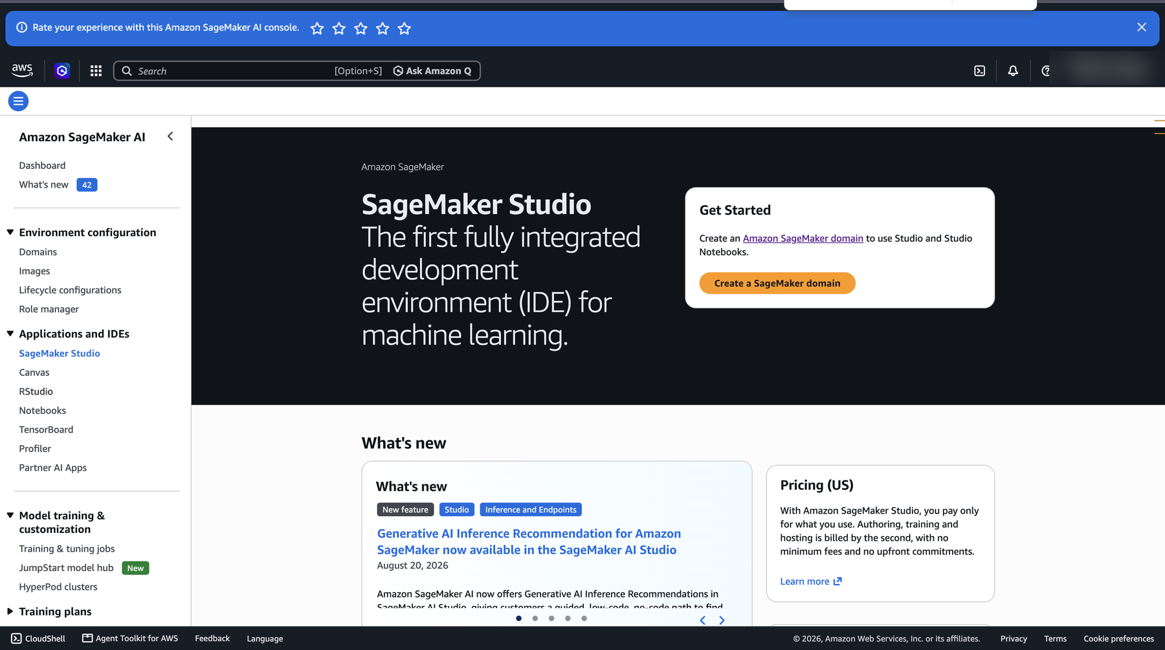Open JumpStart model hub in sidebar
1165x650 pixels.
66,568
